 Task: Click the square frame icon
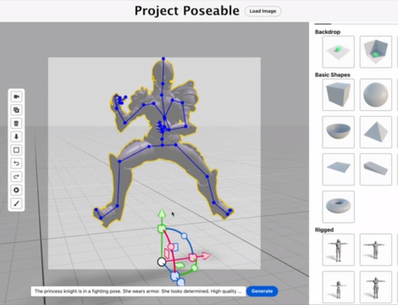[16, 150]
